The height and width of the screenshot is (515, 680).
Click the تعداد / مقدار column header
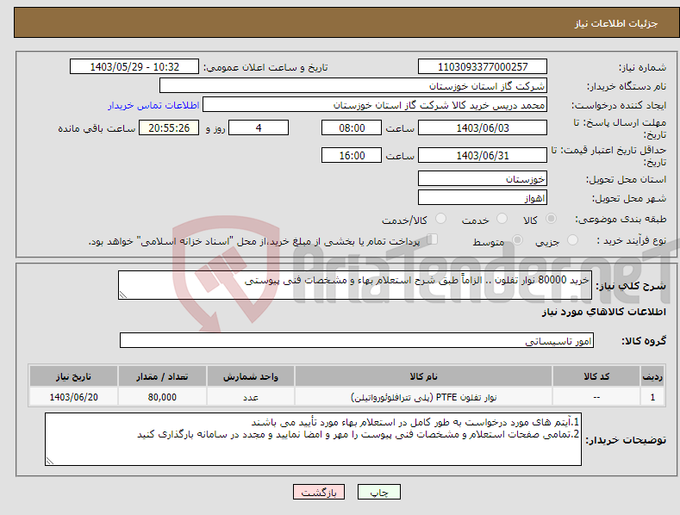click(x=162, y=376)
